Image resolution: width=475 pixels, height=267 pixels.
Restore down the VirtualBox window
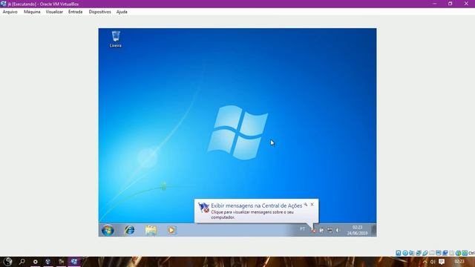pos(451,4)
